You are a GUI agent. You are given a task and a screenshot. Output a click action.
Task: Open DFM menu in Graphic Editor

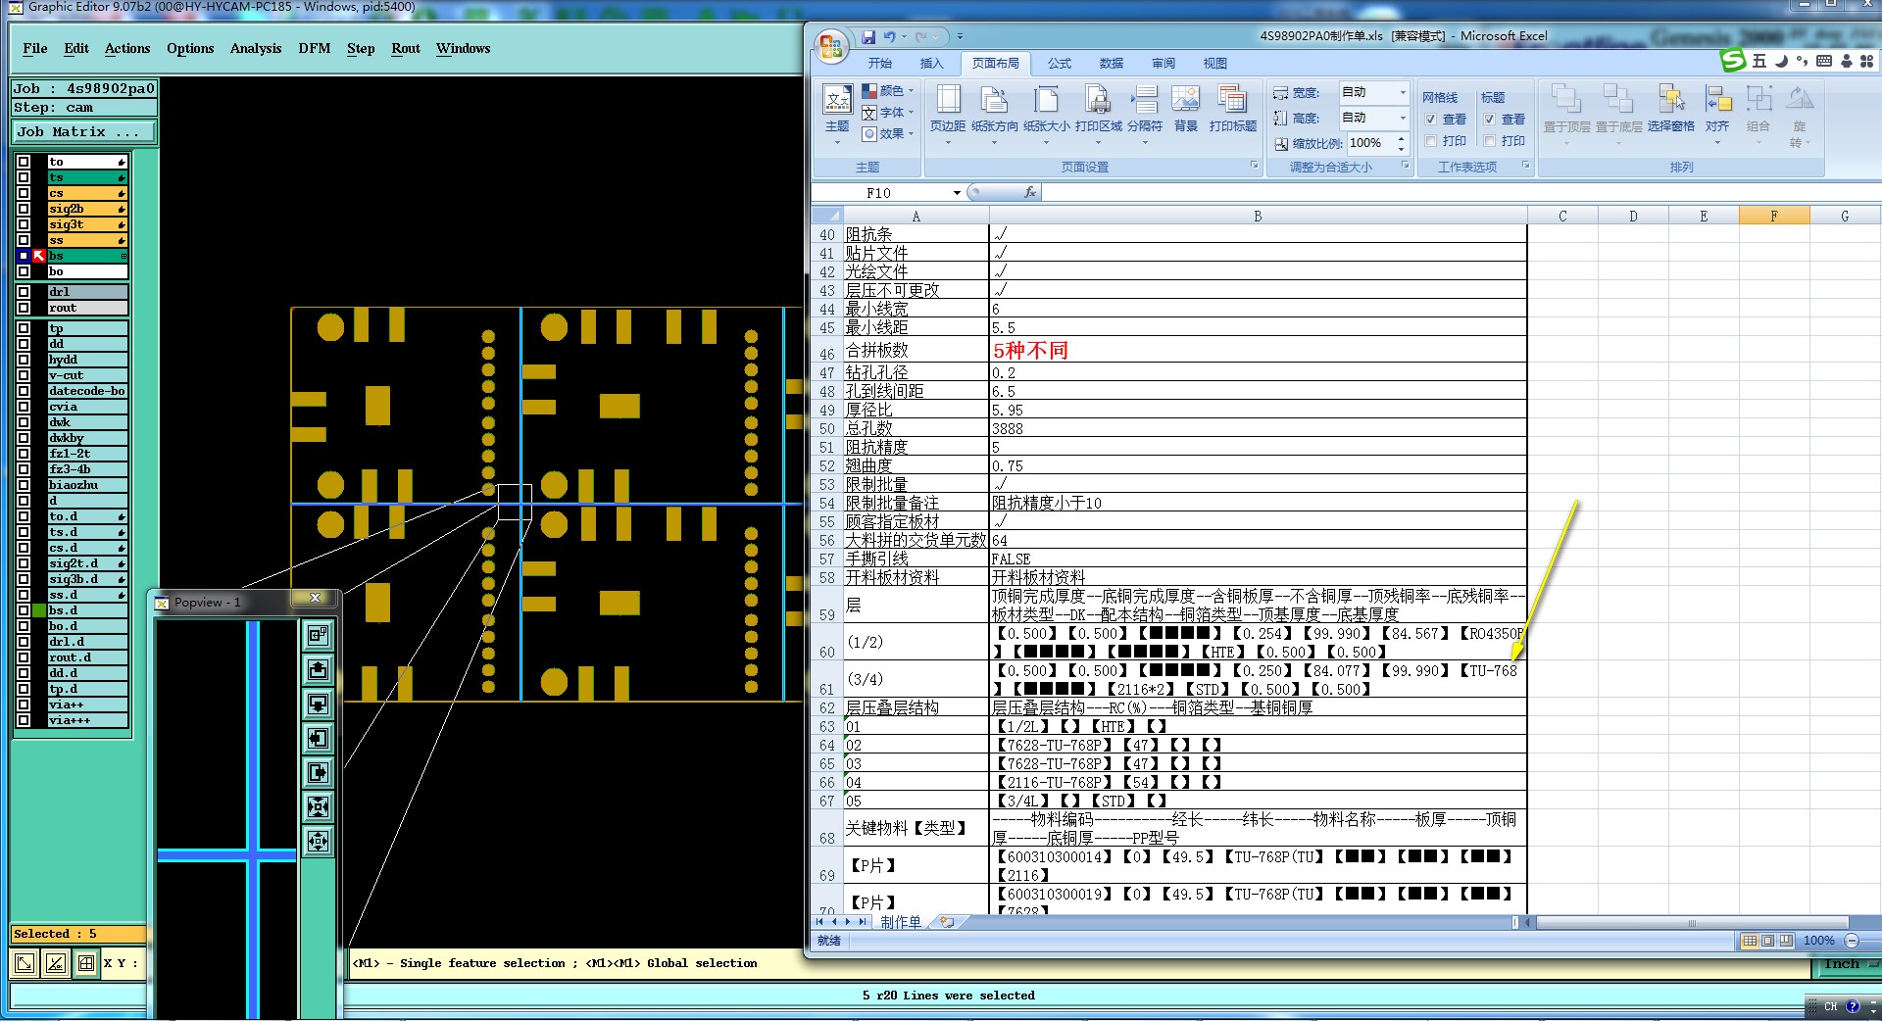tap(315, 48)
